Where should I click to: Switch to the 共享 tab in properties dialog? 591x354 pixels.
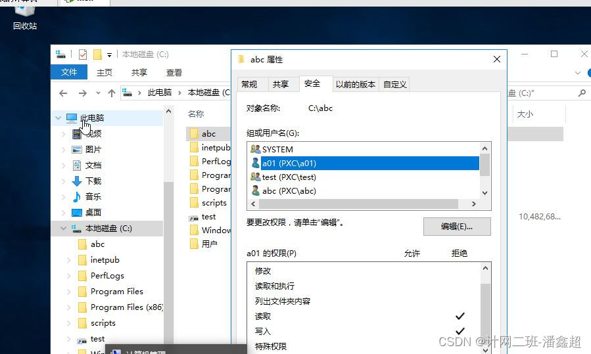coord(281,84)
